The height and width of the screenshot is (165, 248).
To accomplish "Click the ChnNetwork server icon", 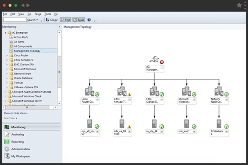I will tap(219, 124).
